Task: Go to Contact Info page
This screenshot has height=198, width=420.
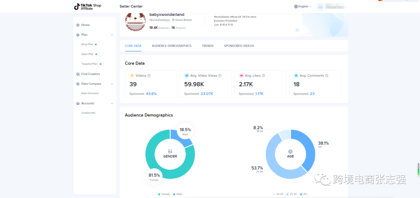Action: (88, 113)
